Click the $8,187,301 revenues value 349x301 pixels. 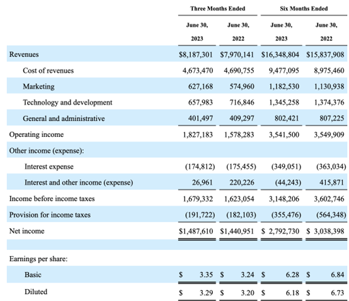click(x=196, y=55)
